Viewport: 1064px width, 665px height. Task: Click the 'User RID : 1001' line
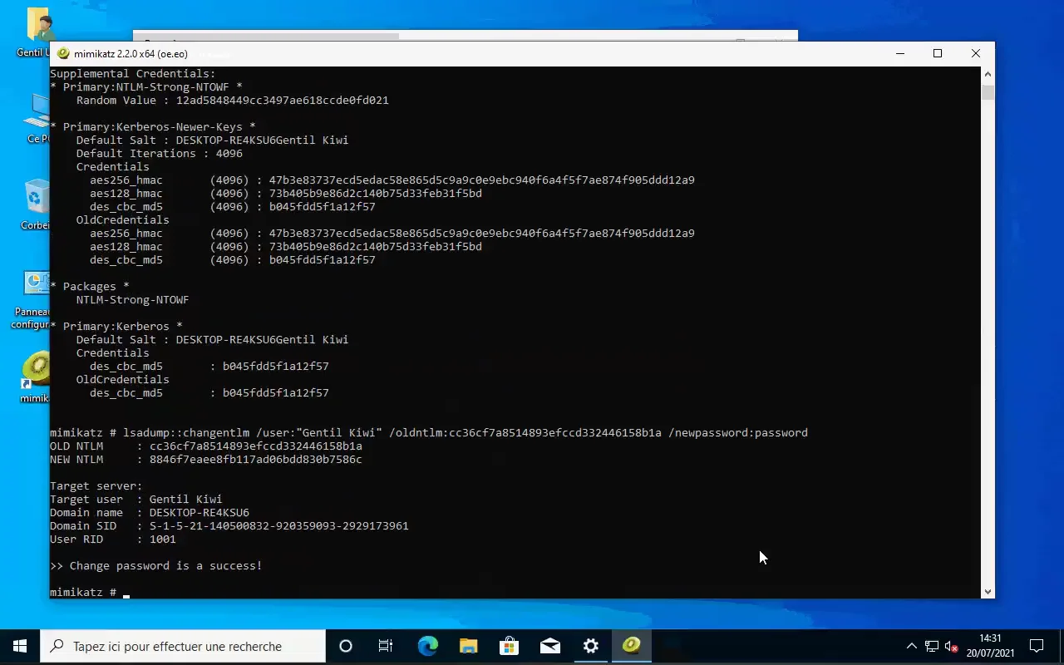coord(113,539)
